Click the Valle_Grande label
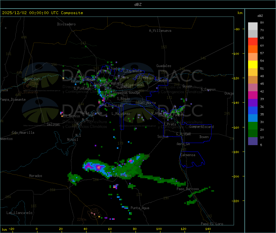 (91, 113)
